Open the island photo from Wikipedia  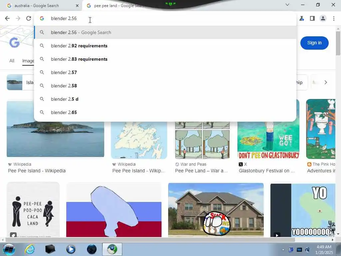tap(56, 139)
